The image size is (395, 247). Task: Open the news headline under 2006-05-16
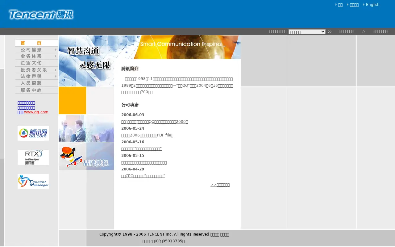(141, 149)
